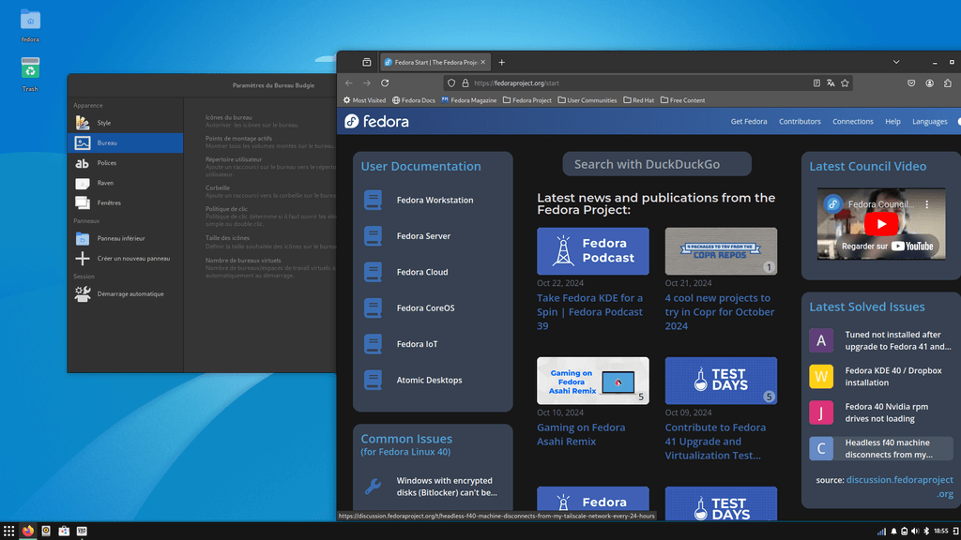Select Style in the Budgie settings sidebar
The height and width of the screenshot is (540, 961).
pos(125,123)
